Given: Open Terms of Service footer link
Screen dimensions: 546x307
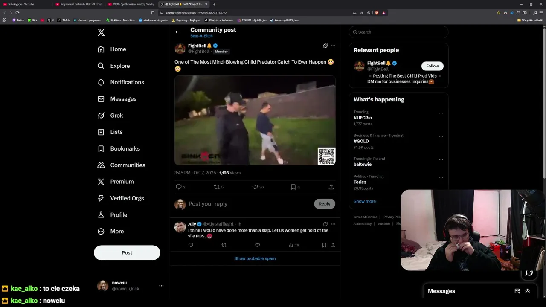Looking at the screenshot, I should tap(365, 217).
